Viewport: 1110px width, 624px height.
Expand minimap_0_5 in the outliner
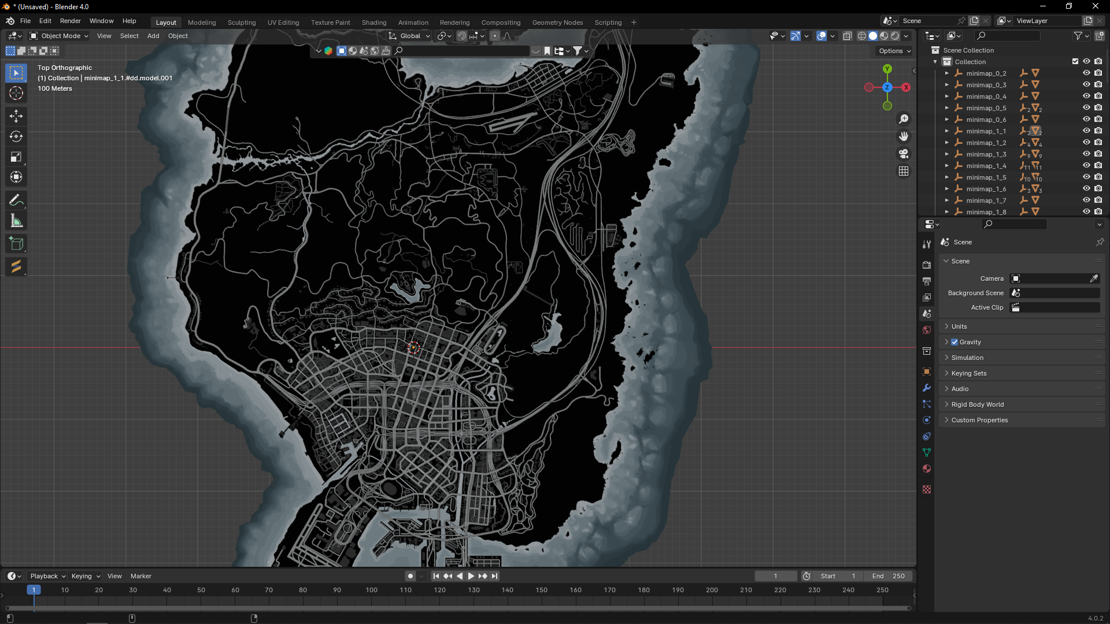[947, 108]
